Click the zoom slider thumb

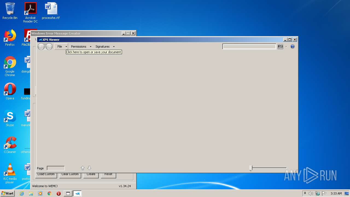251,168
